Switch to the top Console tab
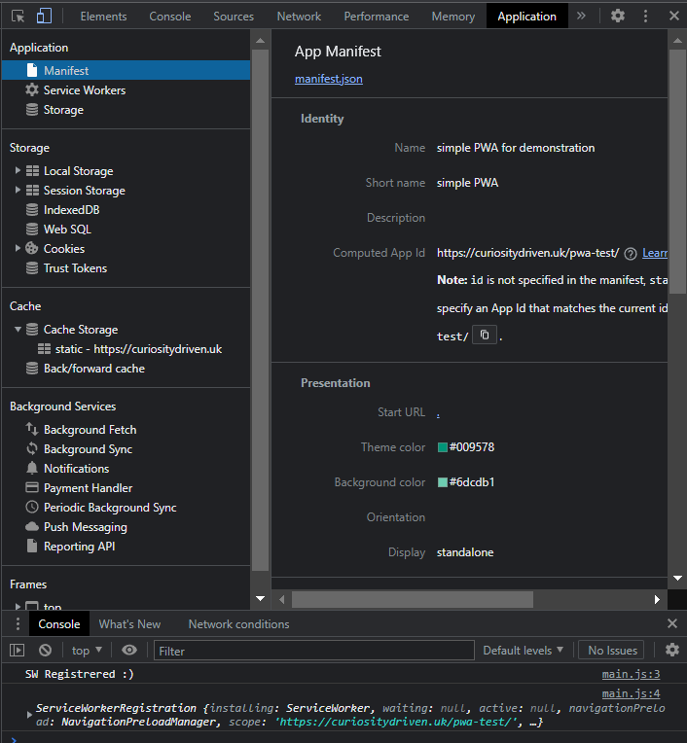 [x=169, y=17]
